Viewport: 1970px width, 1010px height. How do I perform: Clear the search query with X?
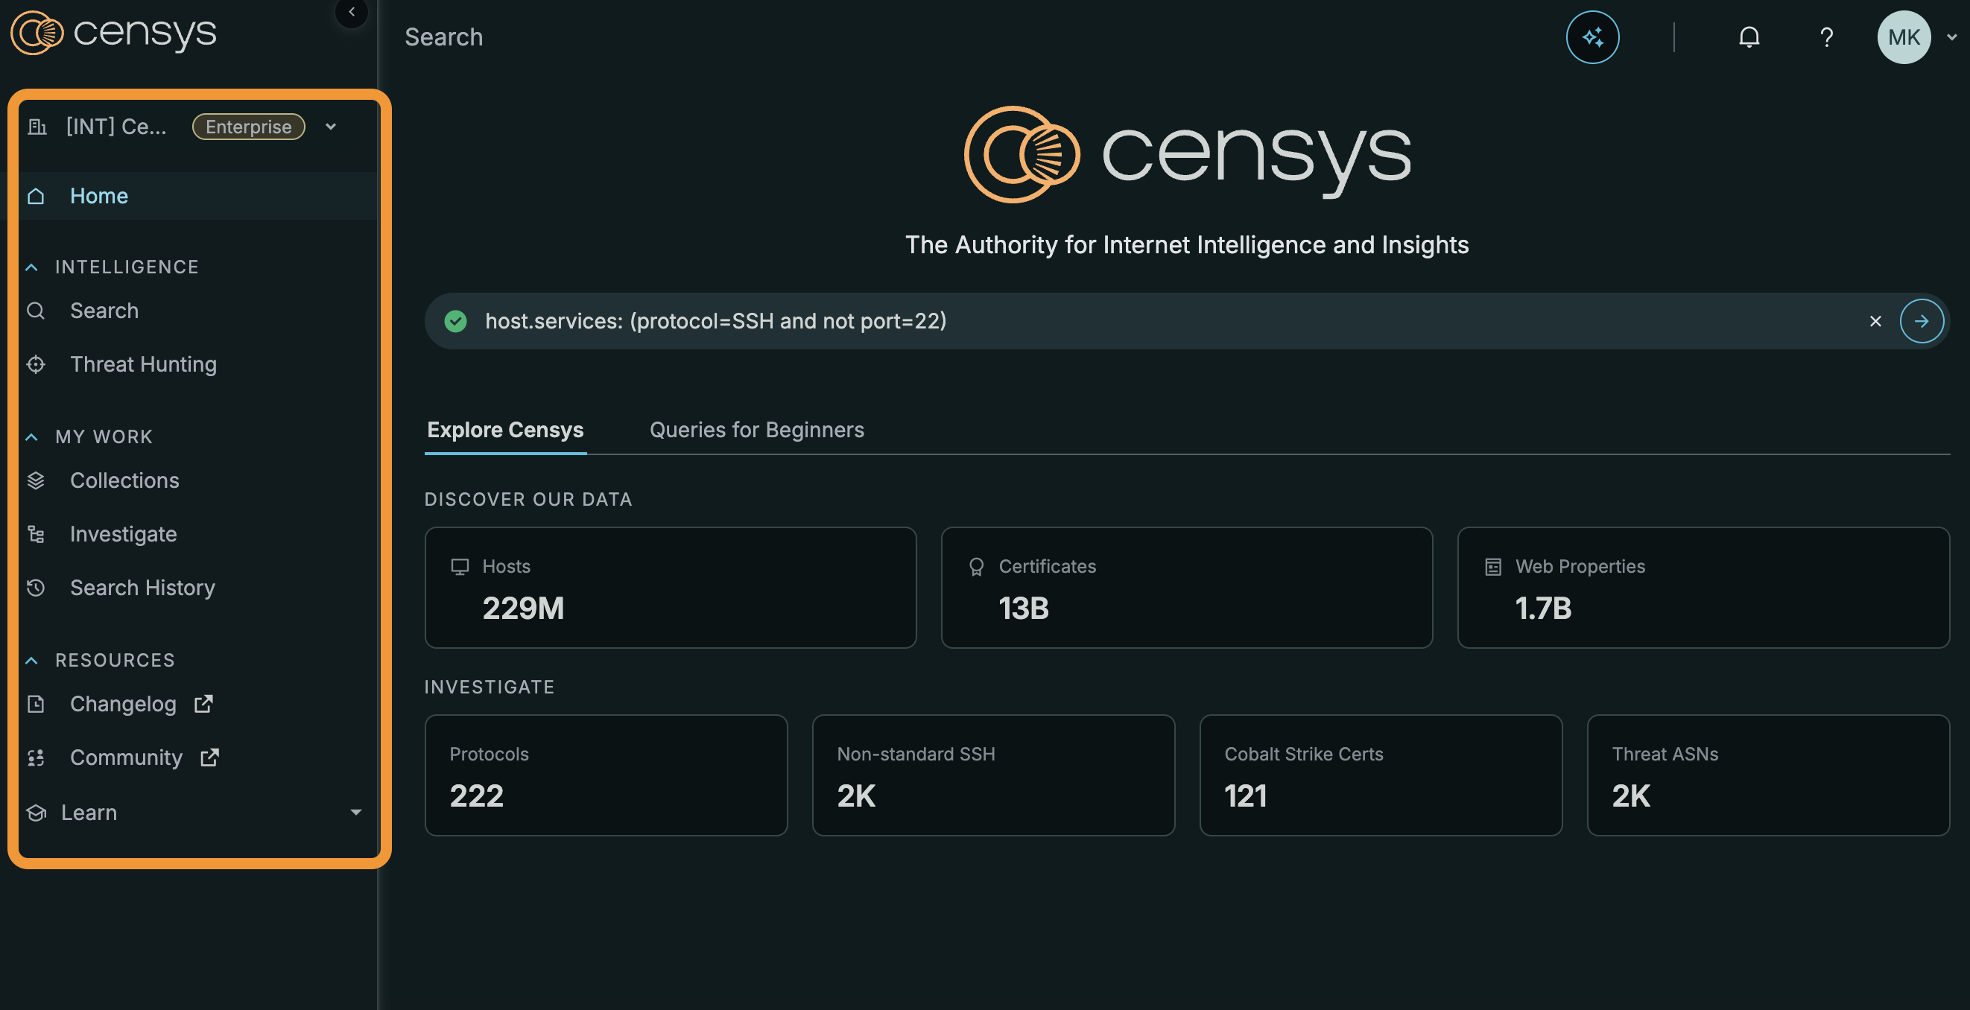pyautogui.click(x=1875, y=321)
